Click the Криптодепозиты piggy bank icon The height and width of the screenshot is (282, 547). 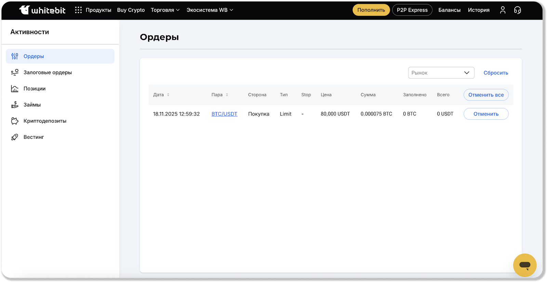15,121
